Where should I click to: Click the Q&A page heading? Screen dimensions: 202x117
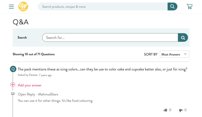21,22
